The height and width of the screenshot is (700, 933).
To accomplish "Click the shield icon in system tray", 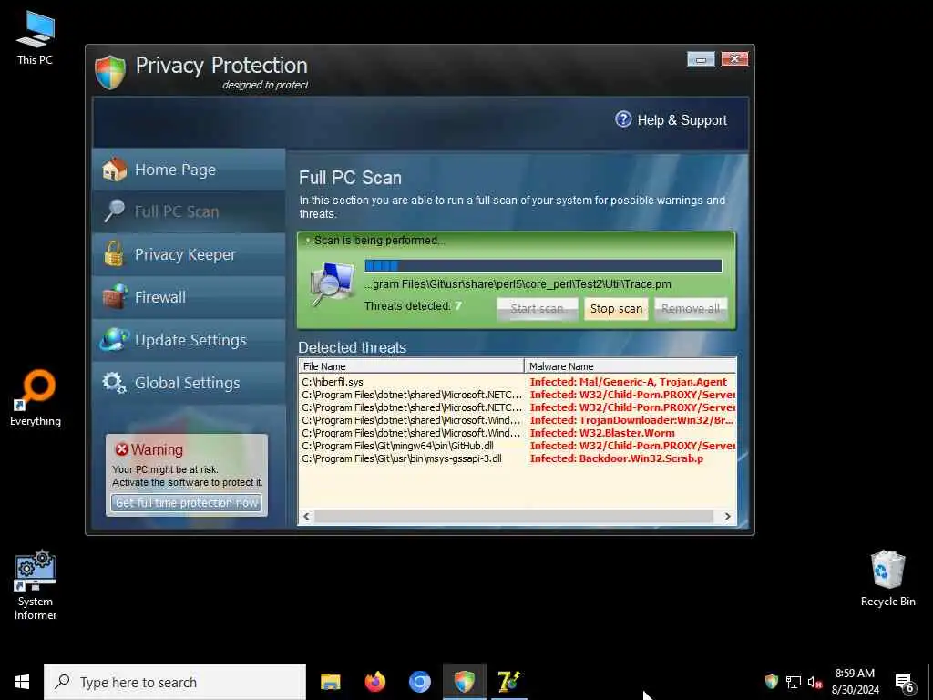I will tap(771, 682).
